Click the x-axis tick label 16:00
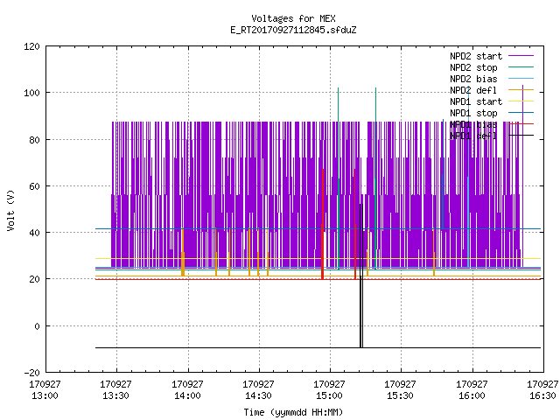 point(472,395)
